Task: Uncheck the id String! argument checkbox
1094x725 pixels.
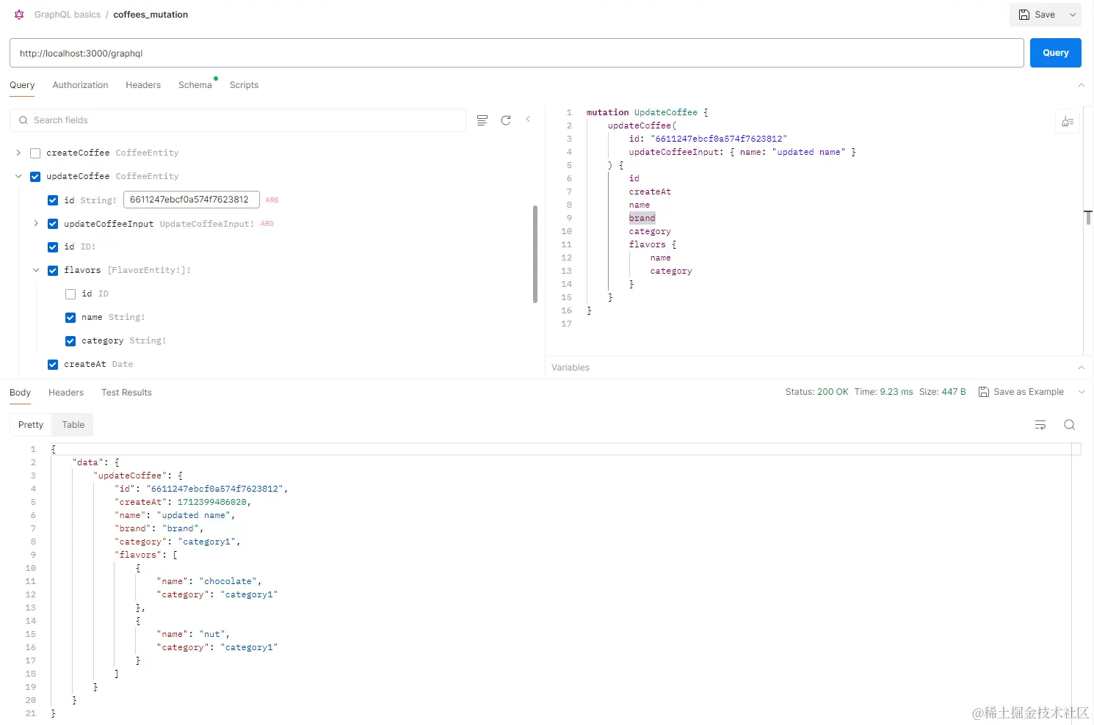Action: pos(53,200)
